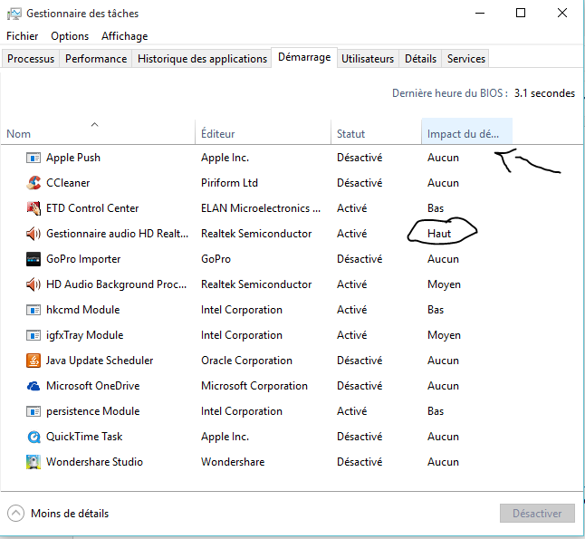Image resolution: width=585 pixels, height=539 pixels.
Task: Click Bas impact in ETD Control Center row
Action: [x=436, y=208]
